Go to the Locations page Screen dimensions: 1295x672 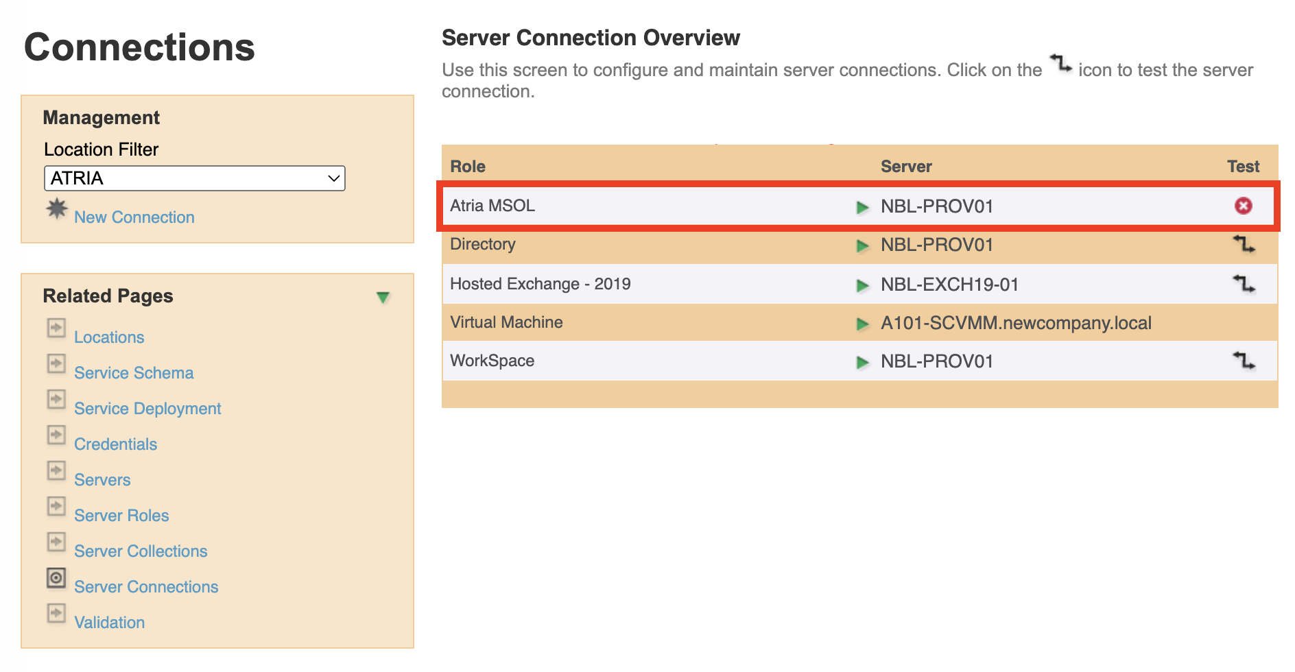pyautogui.click(x=109, y=337)
